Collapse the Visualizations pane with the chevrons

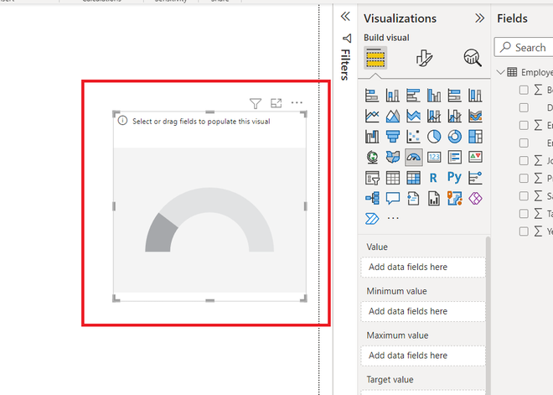[479, 18]
